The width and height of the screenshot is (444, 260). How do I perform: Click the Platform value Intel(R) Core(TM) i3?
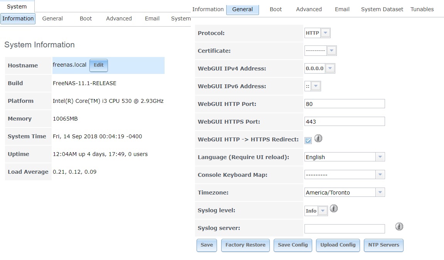point(108,101)
